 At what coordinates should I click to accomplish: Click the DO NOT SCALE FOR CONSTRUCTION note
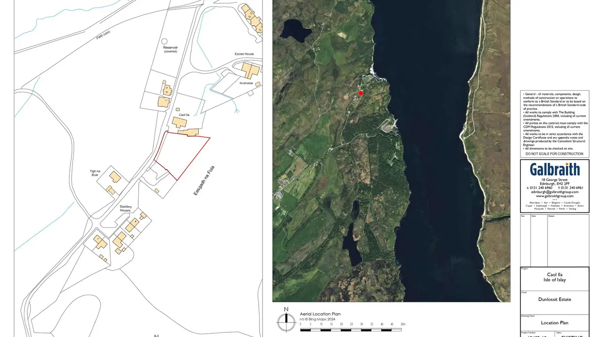(x=555, y=154)
